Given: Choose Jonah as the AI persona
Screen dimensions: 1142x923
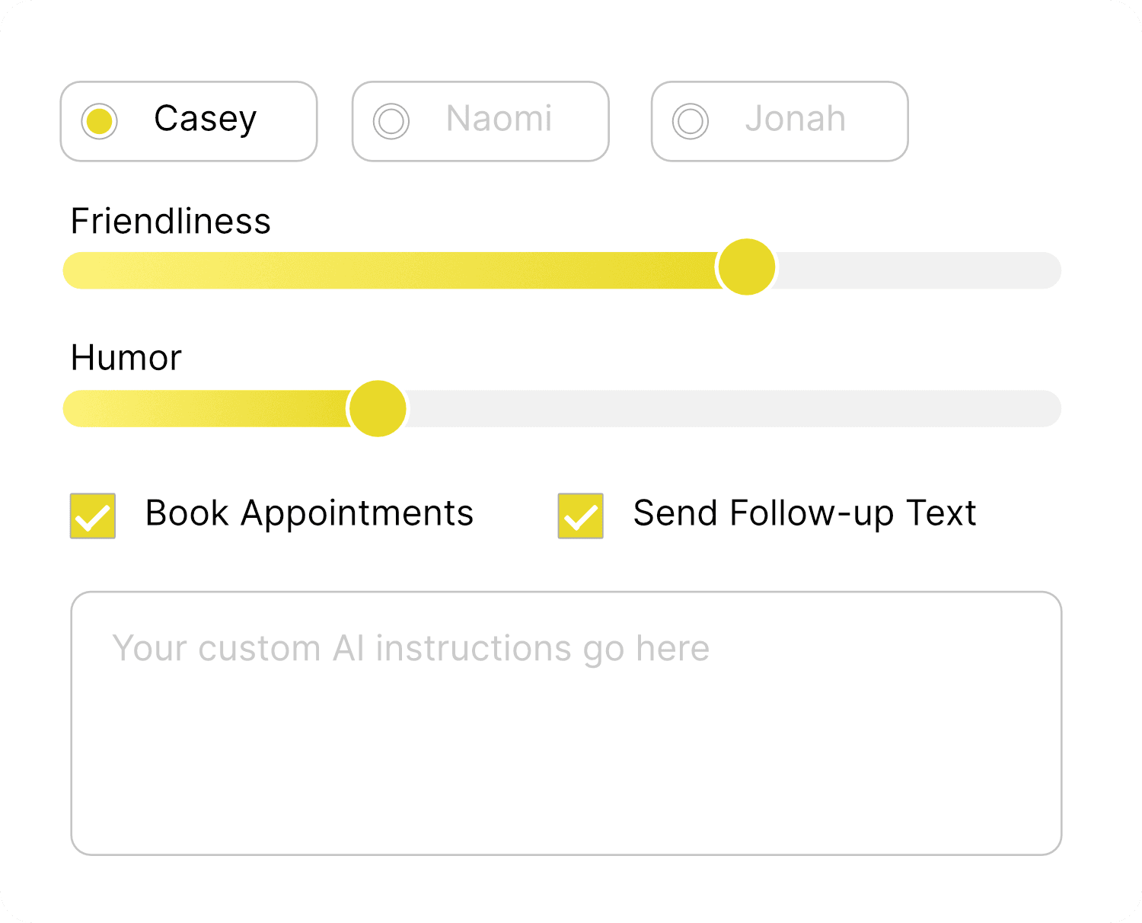Looking at the screenshot, I should 689,120.
